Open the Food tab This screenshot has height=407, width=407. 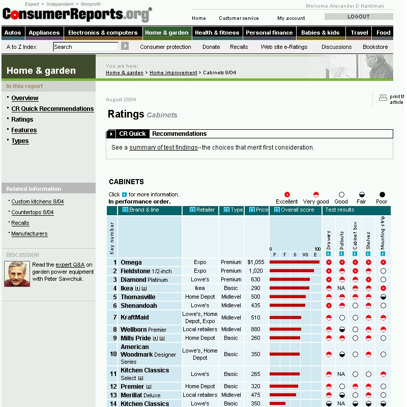(x=383, y=33)
